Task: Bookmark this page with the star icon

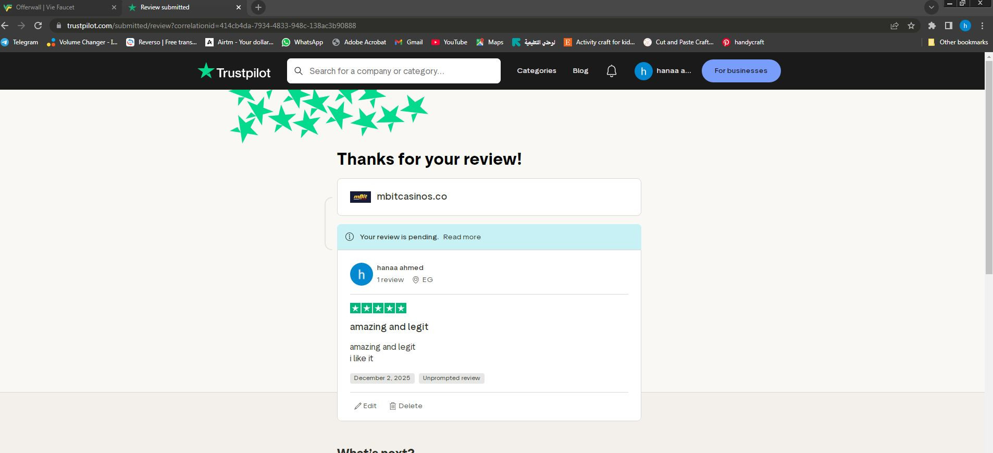Action: click(911, 26)
